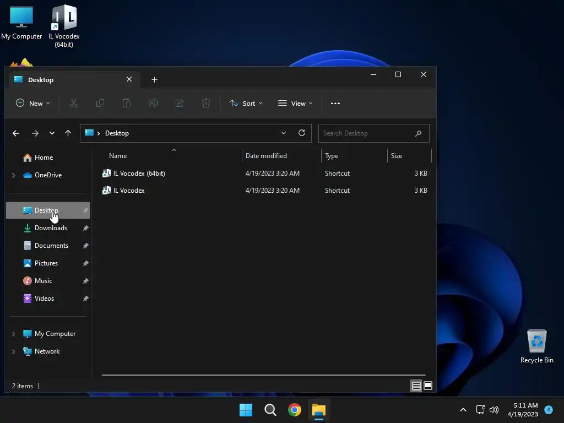Screen dimensions: 564x423
Task: Click the pin icon next to Documents
Action: tap(85, 246)
